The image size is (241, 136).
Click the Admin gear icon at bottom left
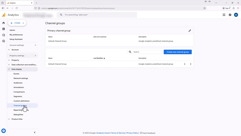click(x=4, y=131)
